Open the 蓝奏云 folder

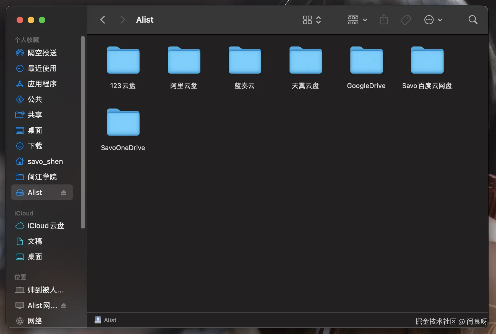point(245,60)
